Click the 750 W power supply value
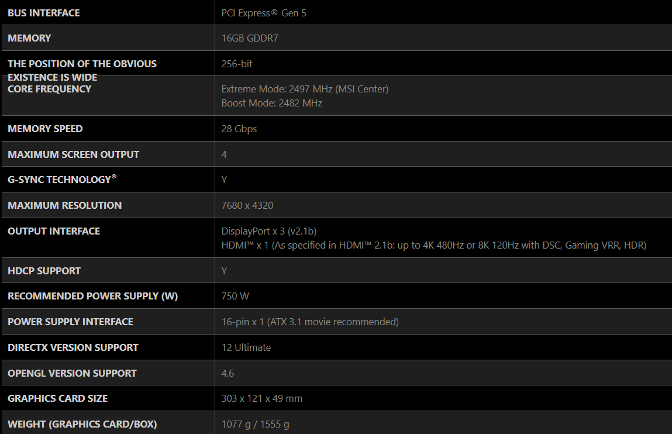The image size is (672, 434). (235, 296)
